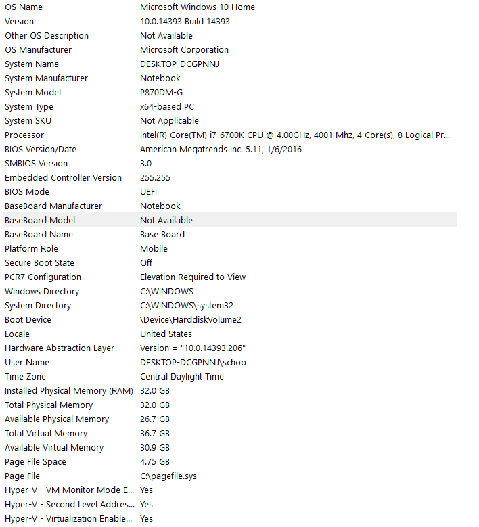Click the Version = "10.0.14393.206" value

[193, 348]
